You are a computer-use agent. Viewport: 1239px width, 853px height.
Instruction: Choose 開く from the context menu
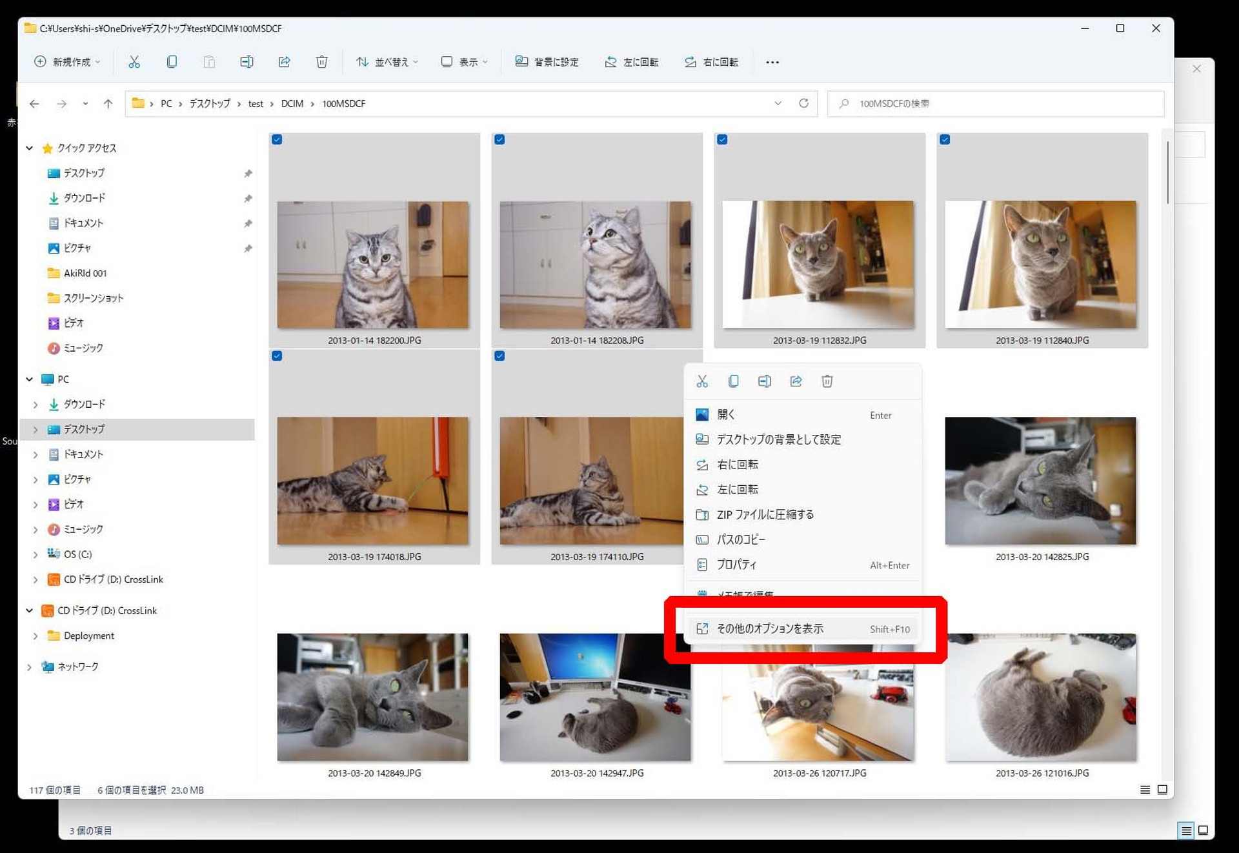tap(725, 414)
